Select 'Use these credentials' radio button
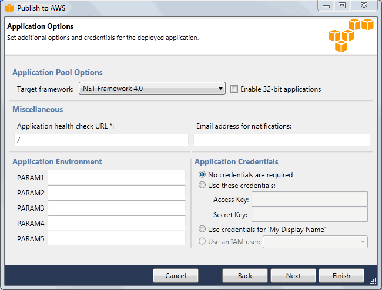The width and height of the screenshot is (382, 290). [x=203, y=185]
